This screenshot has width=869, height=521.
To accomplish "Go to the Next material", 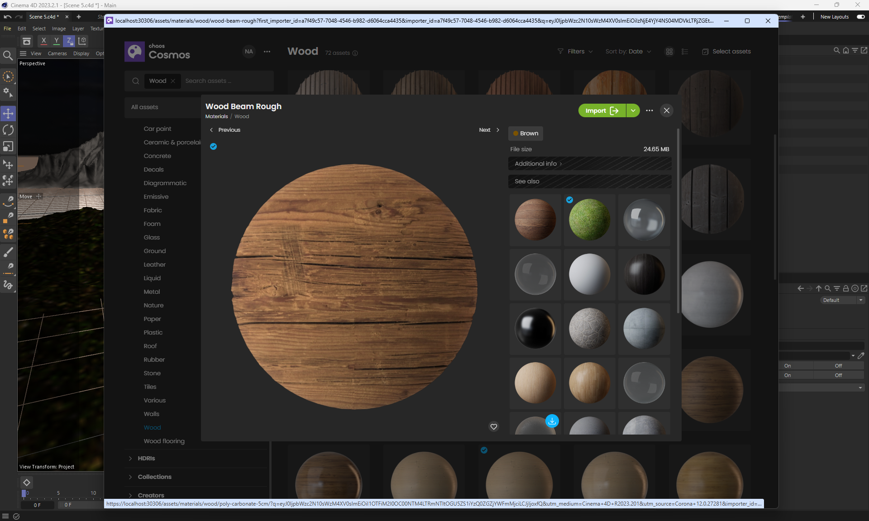I will (x=489, y=130).
